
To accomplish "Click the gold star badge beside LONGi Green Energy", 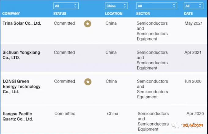I will pos(88,82).
